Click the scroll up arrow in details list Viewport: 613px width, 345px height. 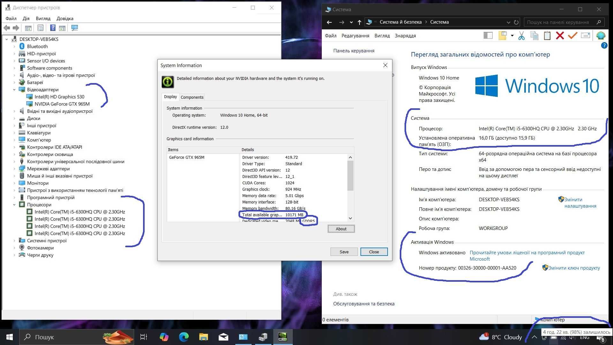pyautogui.click(x=350, y=157)
